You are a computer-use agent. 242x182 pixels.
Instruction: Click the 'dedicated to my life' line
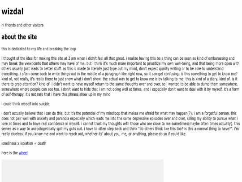click(x=39, y=49)
